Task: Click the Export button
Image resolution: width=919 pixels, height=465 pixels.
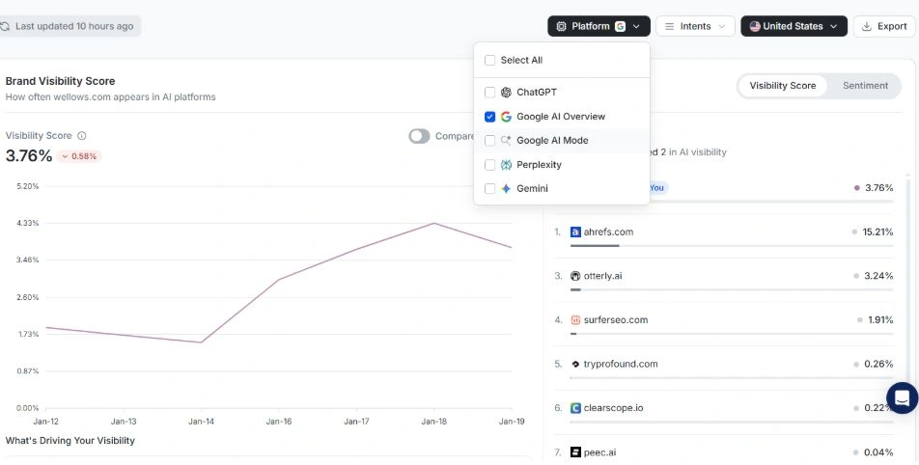Action: (x=883, y=26)
